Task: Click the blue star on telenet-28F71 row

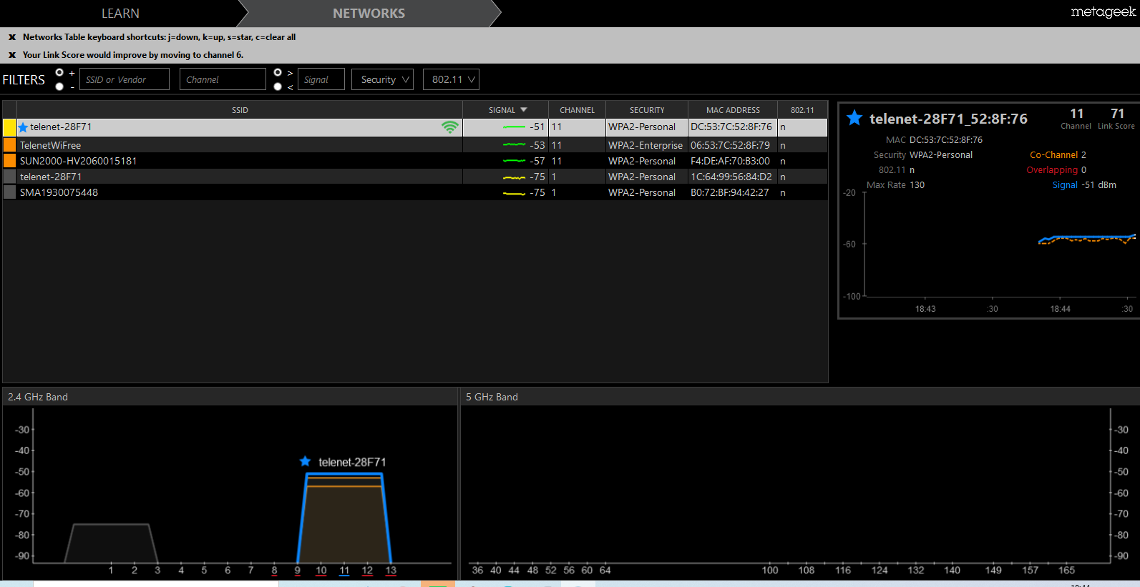Action: click(23, 127)
